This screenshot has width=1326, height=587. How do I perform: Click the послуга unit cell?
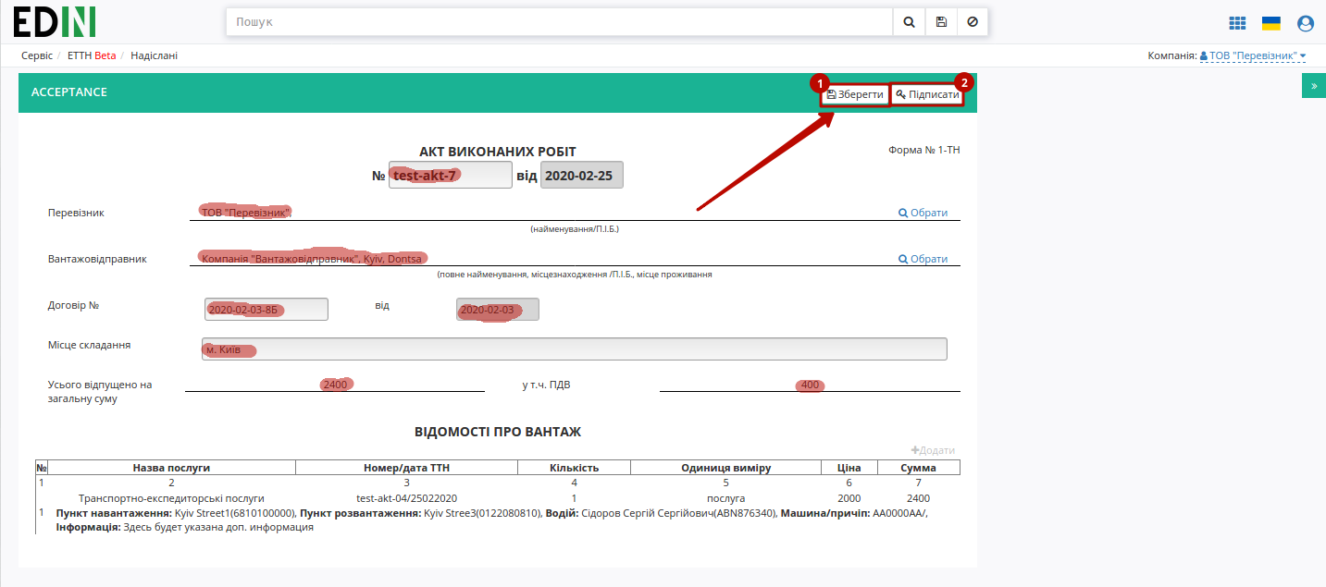point(725,498)
